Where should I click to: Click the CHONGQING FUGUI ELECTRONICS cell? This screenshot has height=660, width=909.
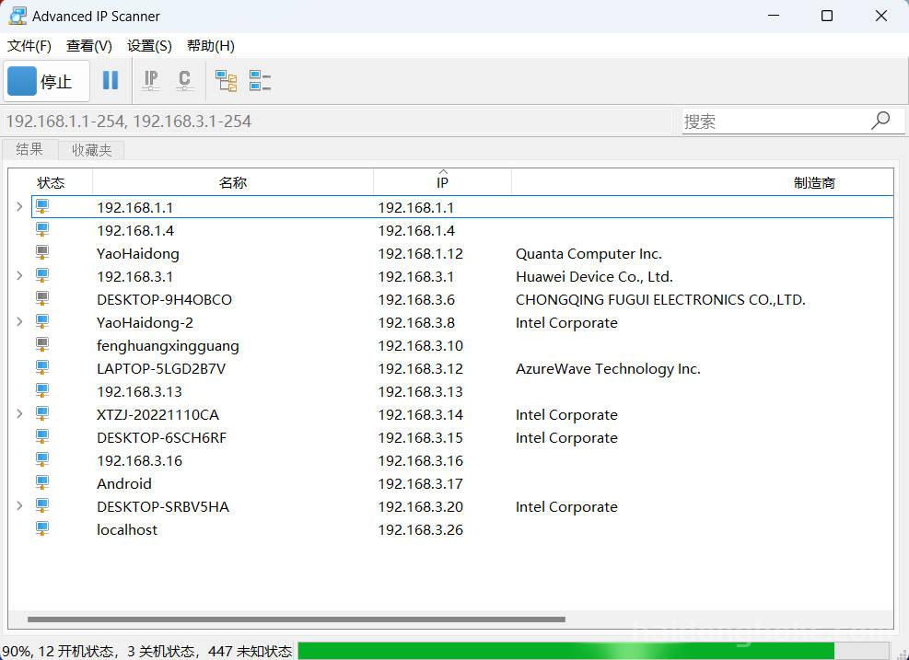click(x=660, y=299)
